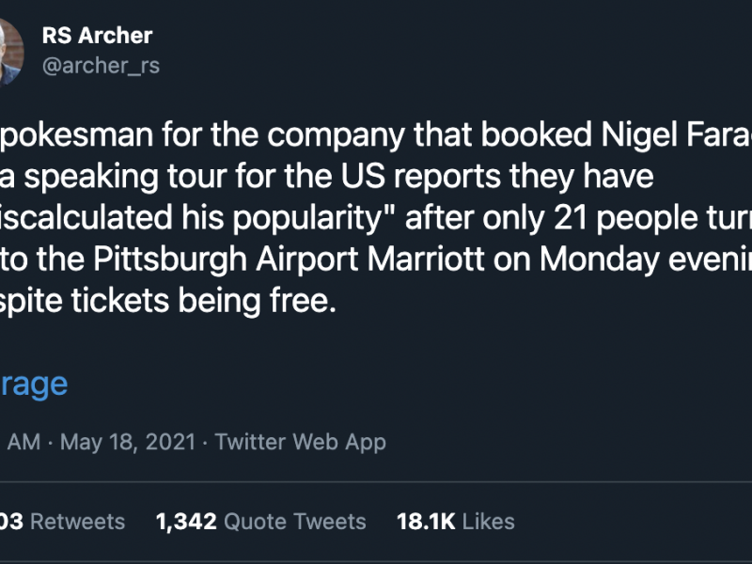The image size is (752, 564).
Task: Open the Twitter Web App source link
Action: [301, 442]
